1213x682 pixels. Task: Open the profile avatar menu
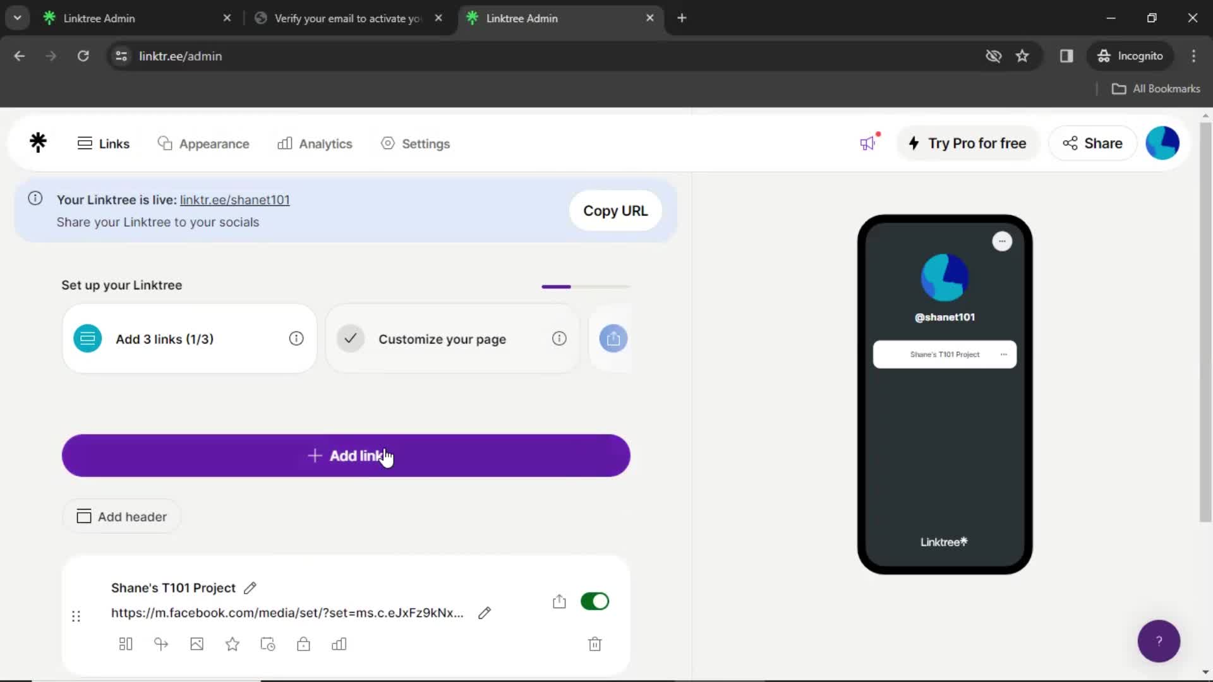point(1162,143)
